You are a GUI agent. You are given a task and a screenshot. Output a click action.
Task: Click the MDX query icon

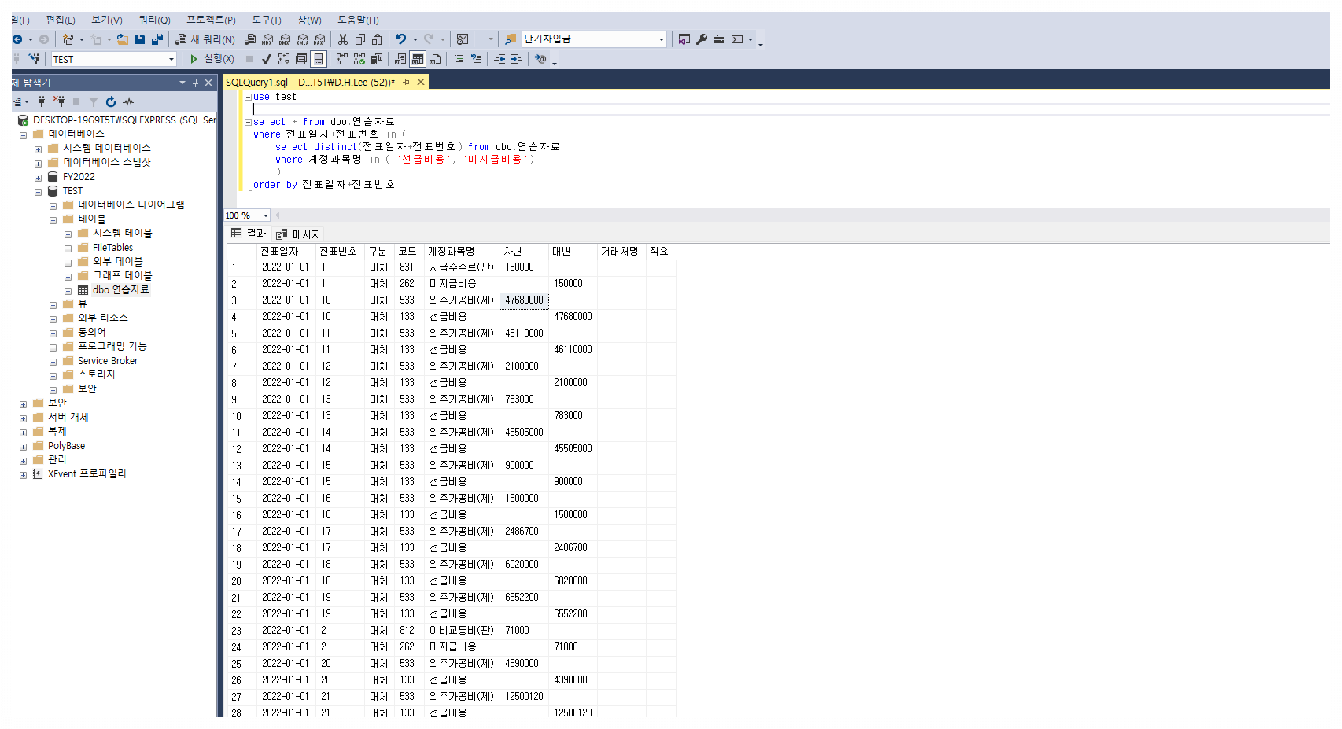267,39
